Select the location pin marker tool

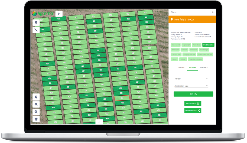pos(36,22)
